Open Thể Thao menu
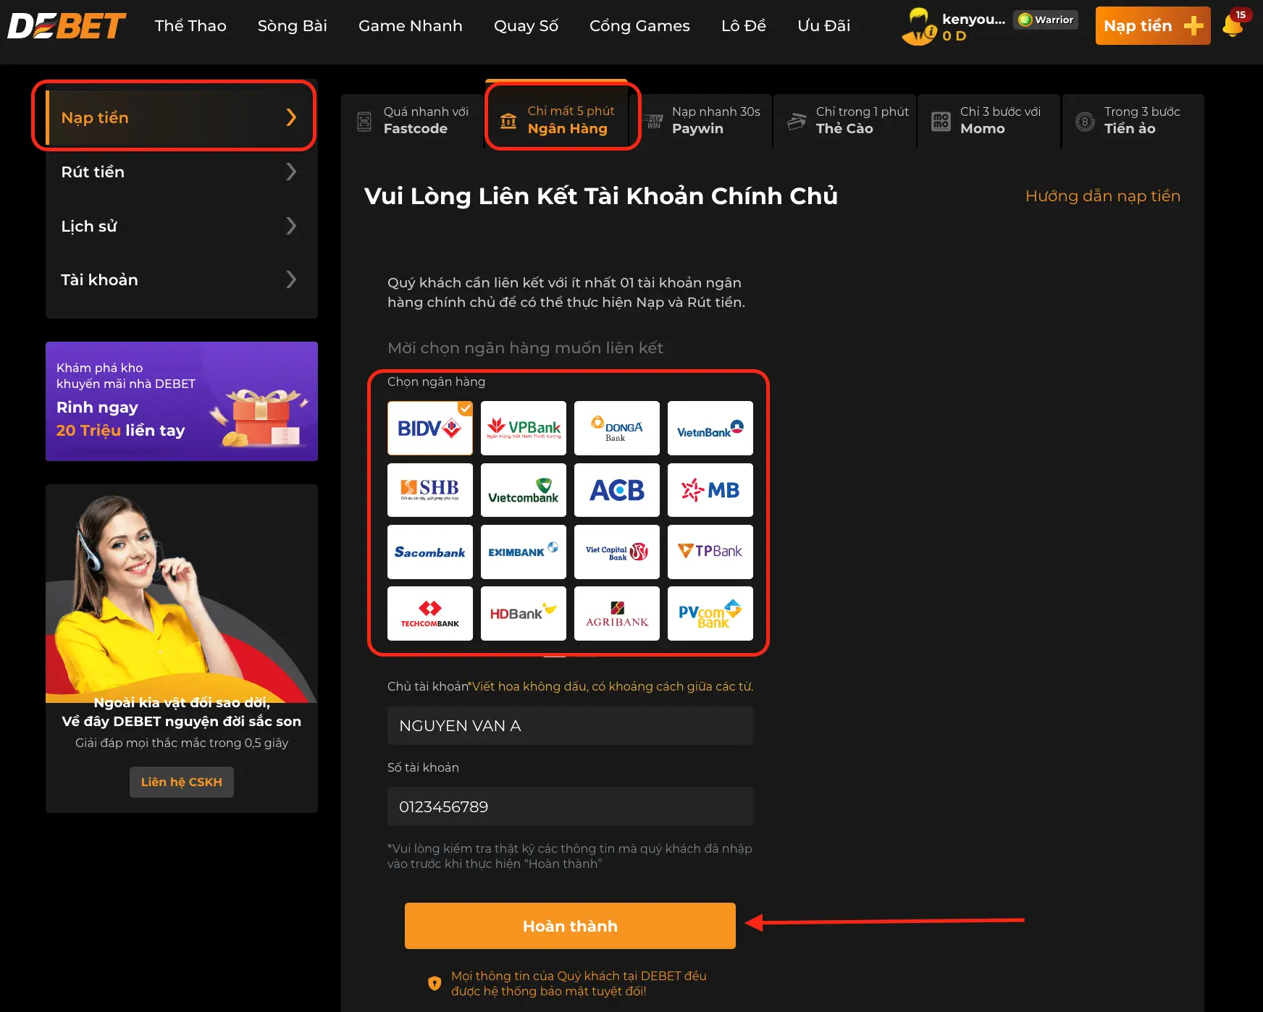This screenshot has height=1012, width=1263. point(190,25)
